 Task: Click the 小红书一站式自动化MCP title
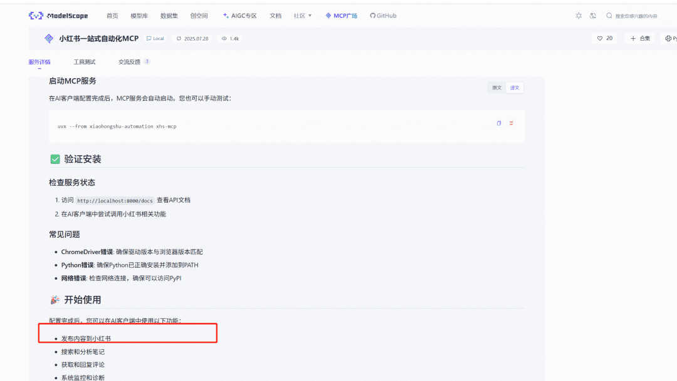99,38
